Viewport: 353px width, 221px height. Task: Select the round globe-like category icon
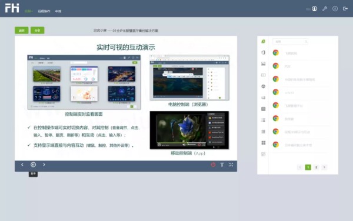point(263,86)
